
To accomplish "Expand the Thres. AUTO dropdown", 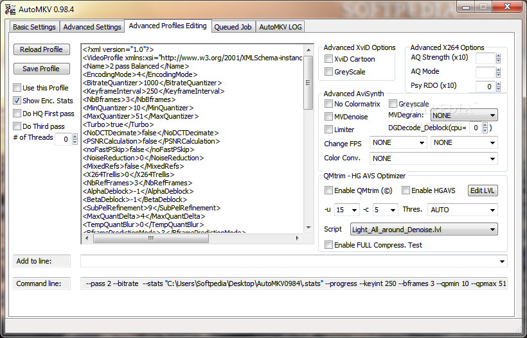I will point(463,210).
